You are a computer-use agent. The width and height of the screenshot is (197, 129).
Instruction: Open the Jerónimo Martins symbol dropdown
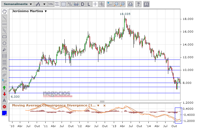click(46, 11)
